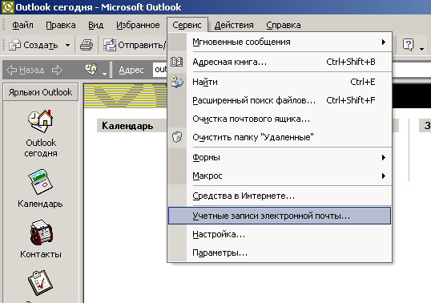431x303 pixels.
Task: Click the Адрес input field
Action: [x=160, y=70]
